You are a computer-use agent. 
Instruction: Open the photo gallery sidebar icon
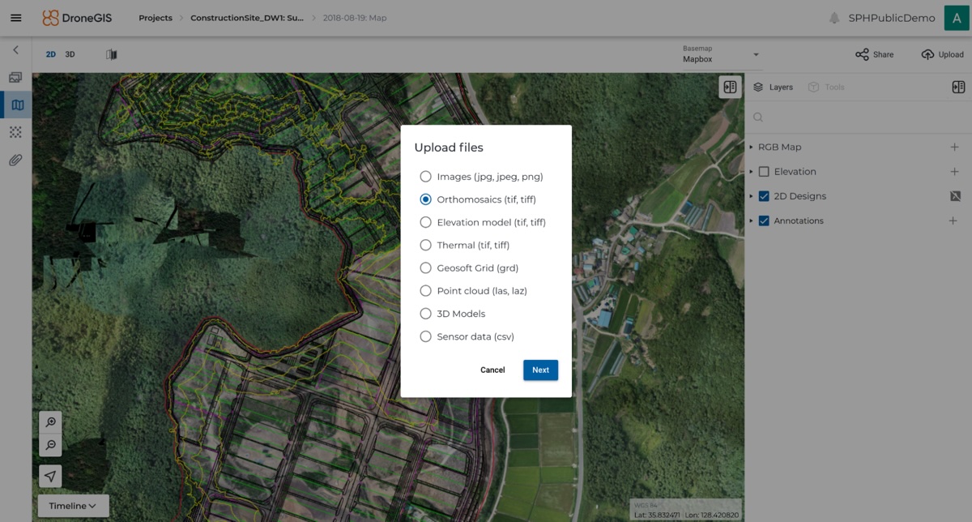[15, 78]
